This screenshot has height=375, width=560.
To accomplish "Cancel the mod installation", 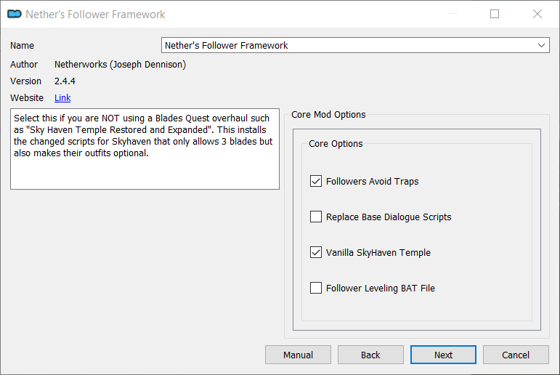I will 516,355.
